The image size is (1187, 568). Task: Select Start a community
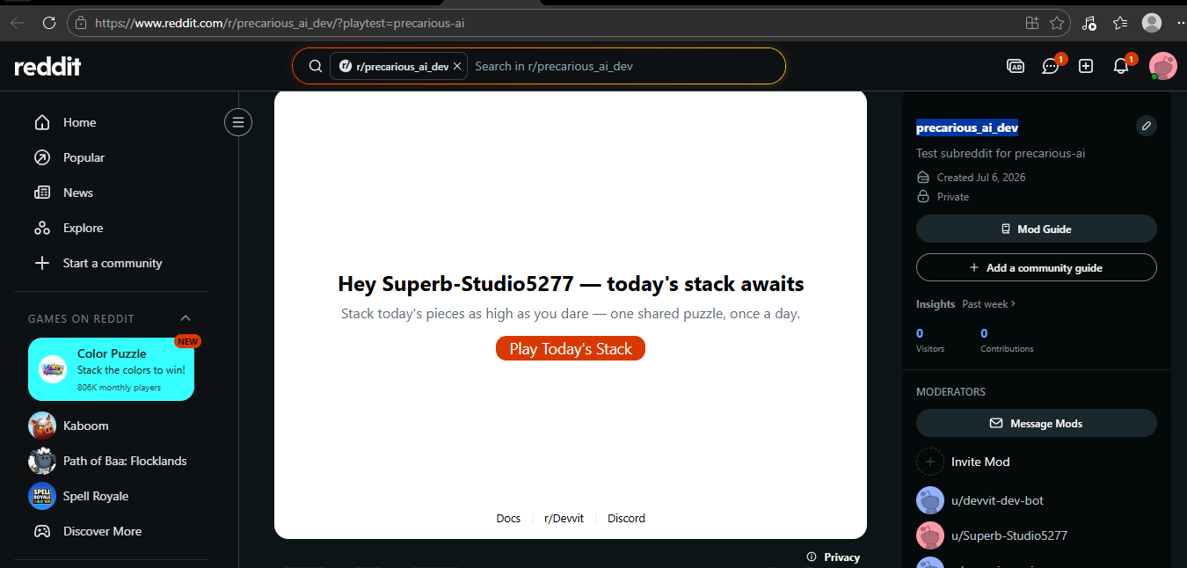click(111, 263)
